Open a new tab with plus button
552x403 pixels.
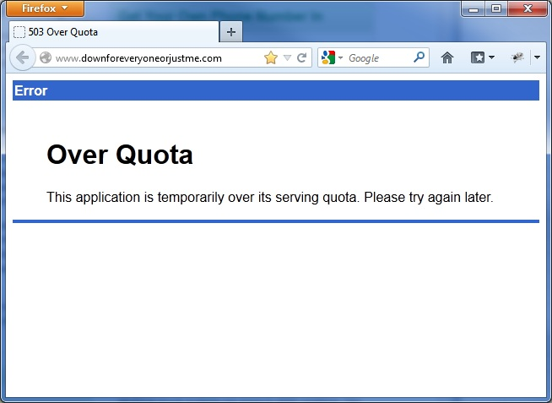click(231, 32)
